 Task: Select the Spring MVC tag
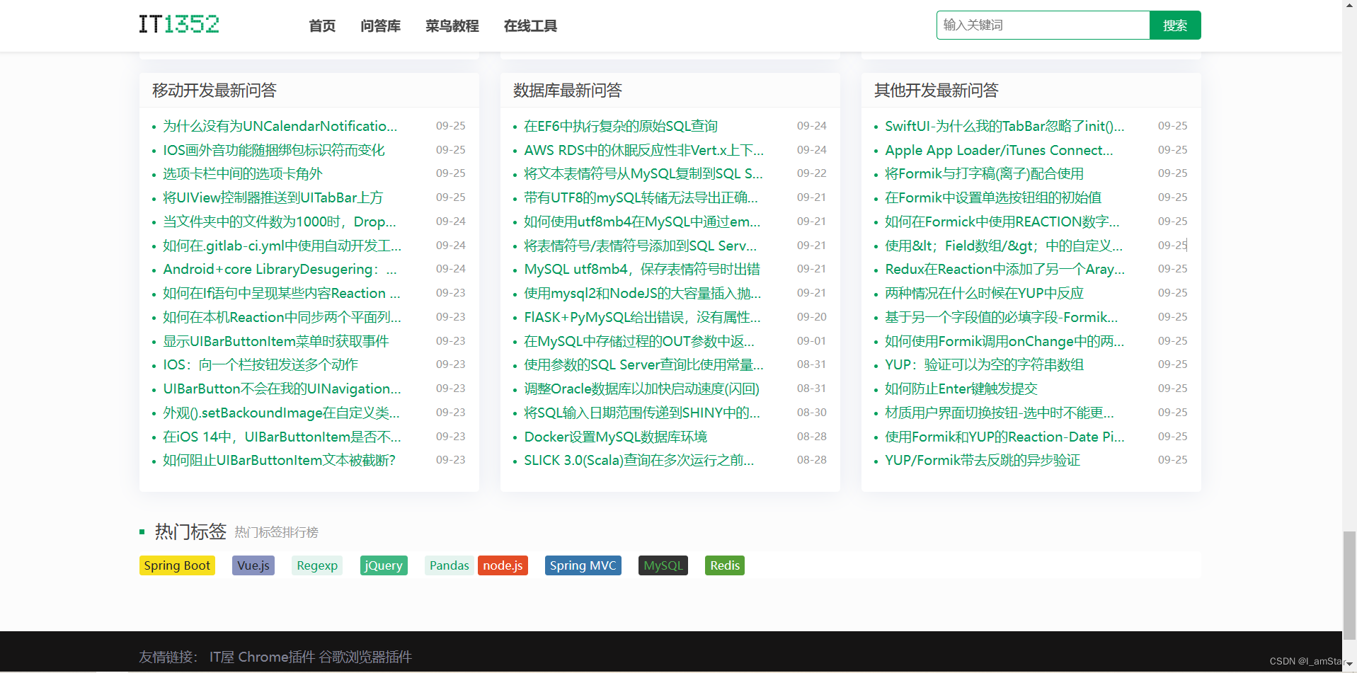583,565
